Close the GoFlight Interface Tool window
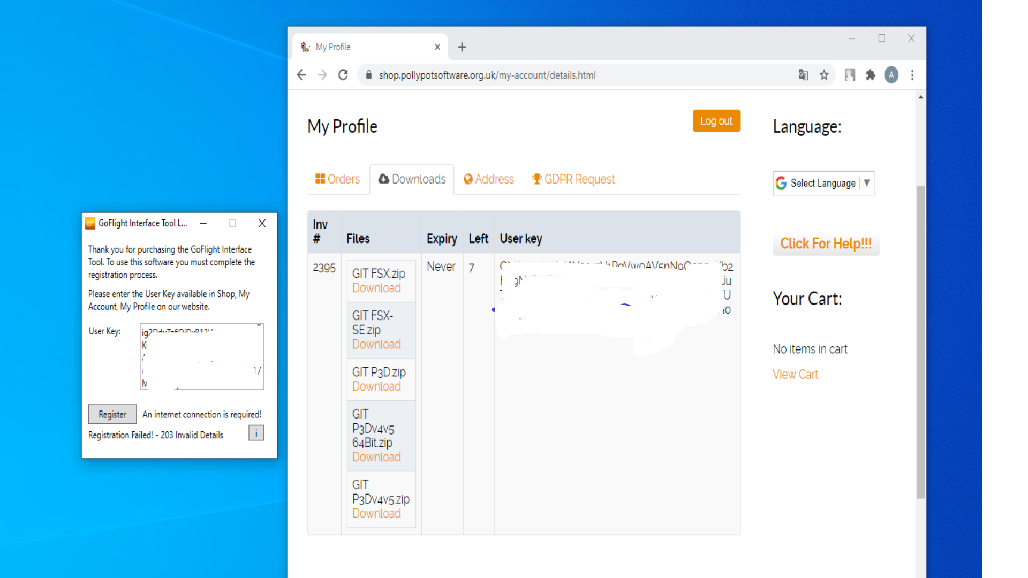This screenshot has height=578, width=1028. click(262, 223)
